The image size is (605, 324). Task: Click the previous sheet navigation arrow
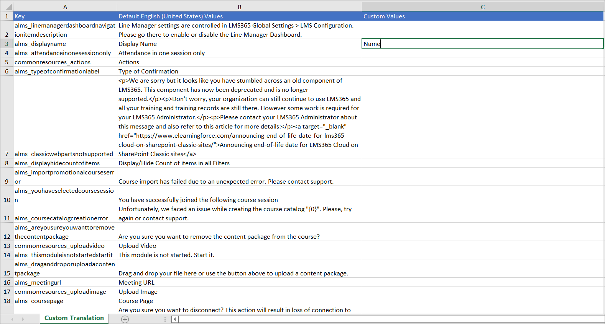(12, 319)
